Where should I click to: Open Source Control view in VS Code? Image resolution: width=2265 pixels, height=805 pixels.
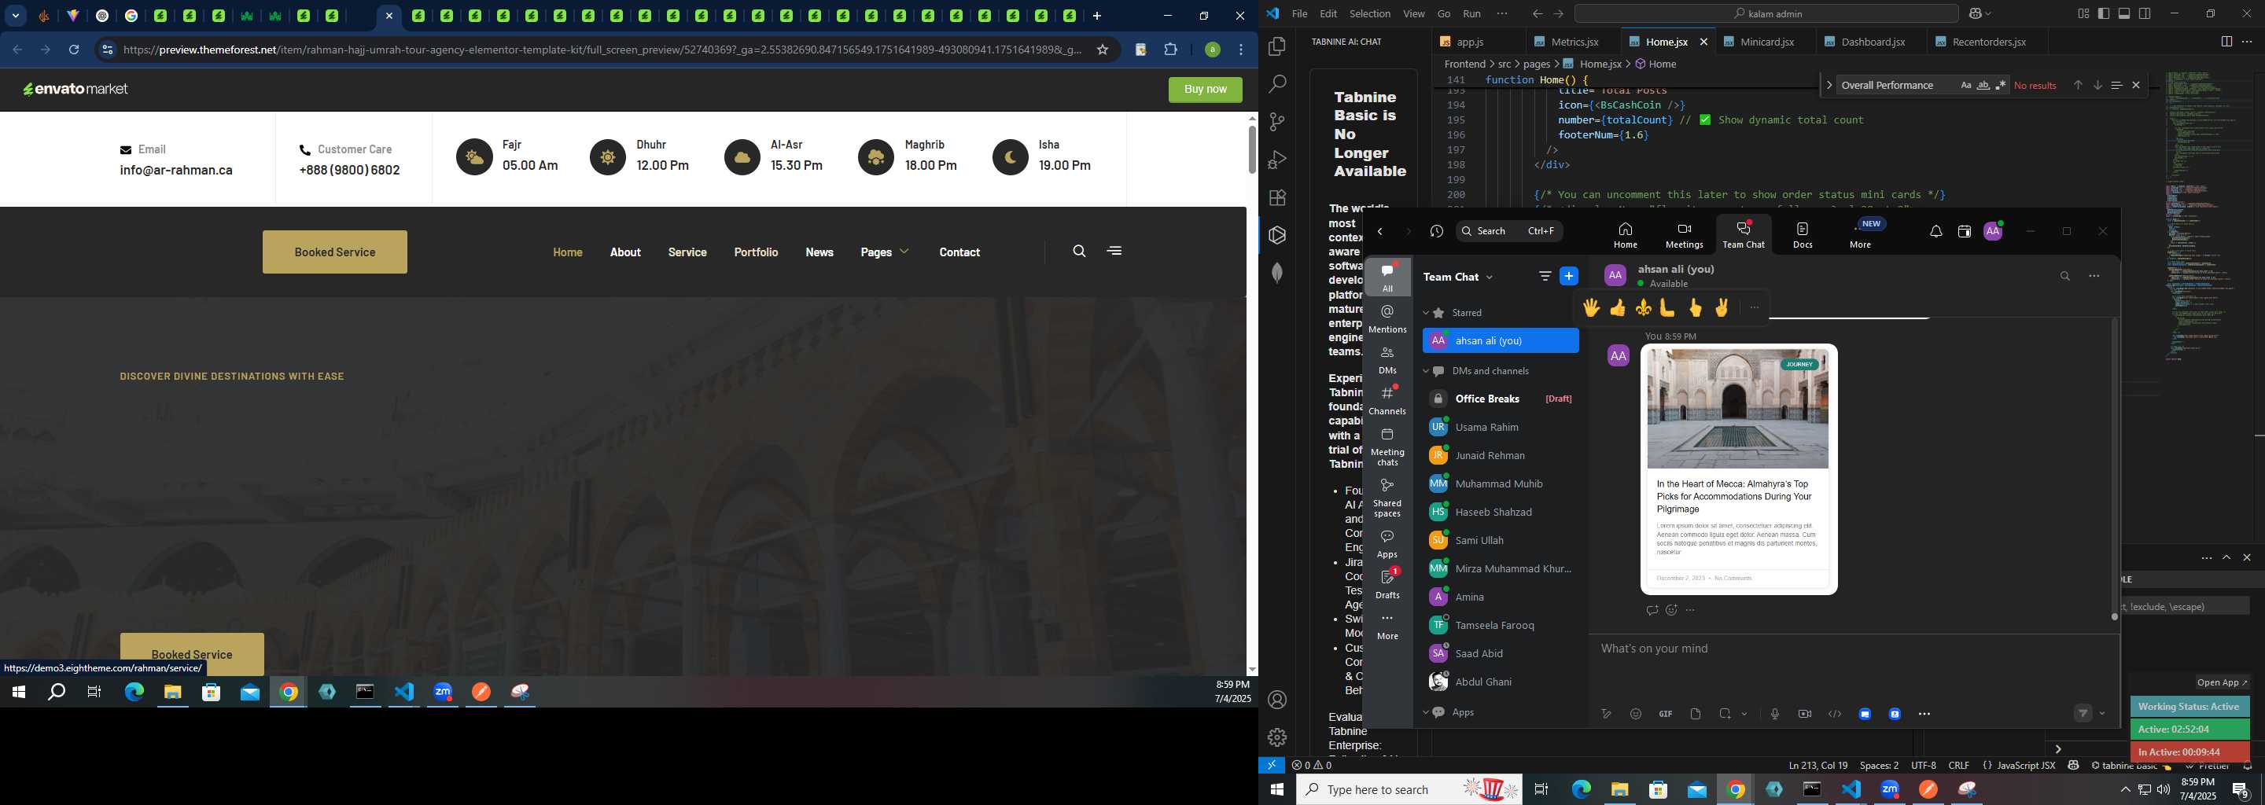1276,122
